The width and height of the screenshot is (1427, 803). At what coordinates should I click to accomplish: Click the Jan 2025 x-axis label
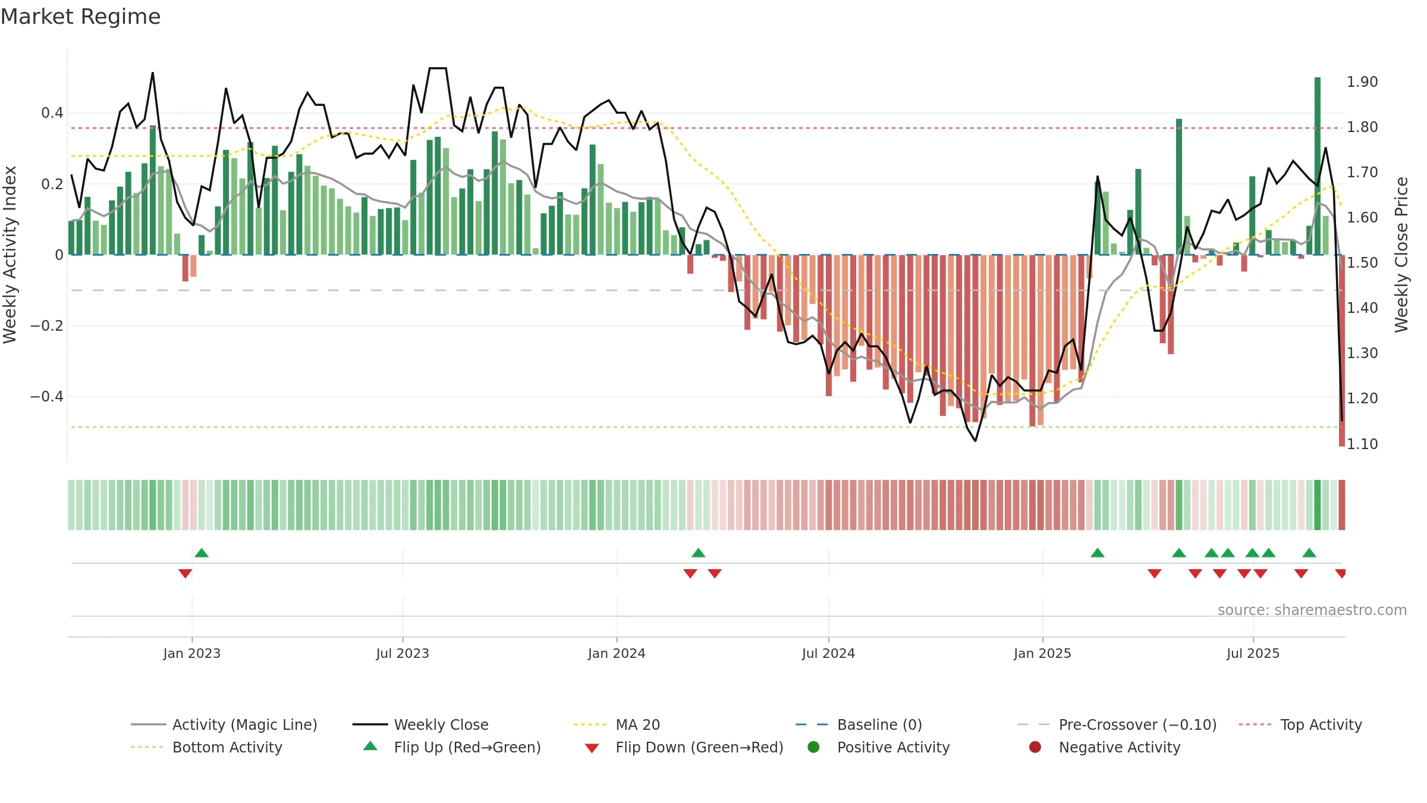[1042, 653]
